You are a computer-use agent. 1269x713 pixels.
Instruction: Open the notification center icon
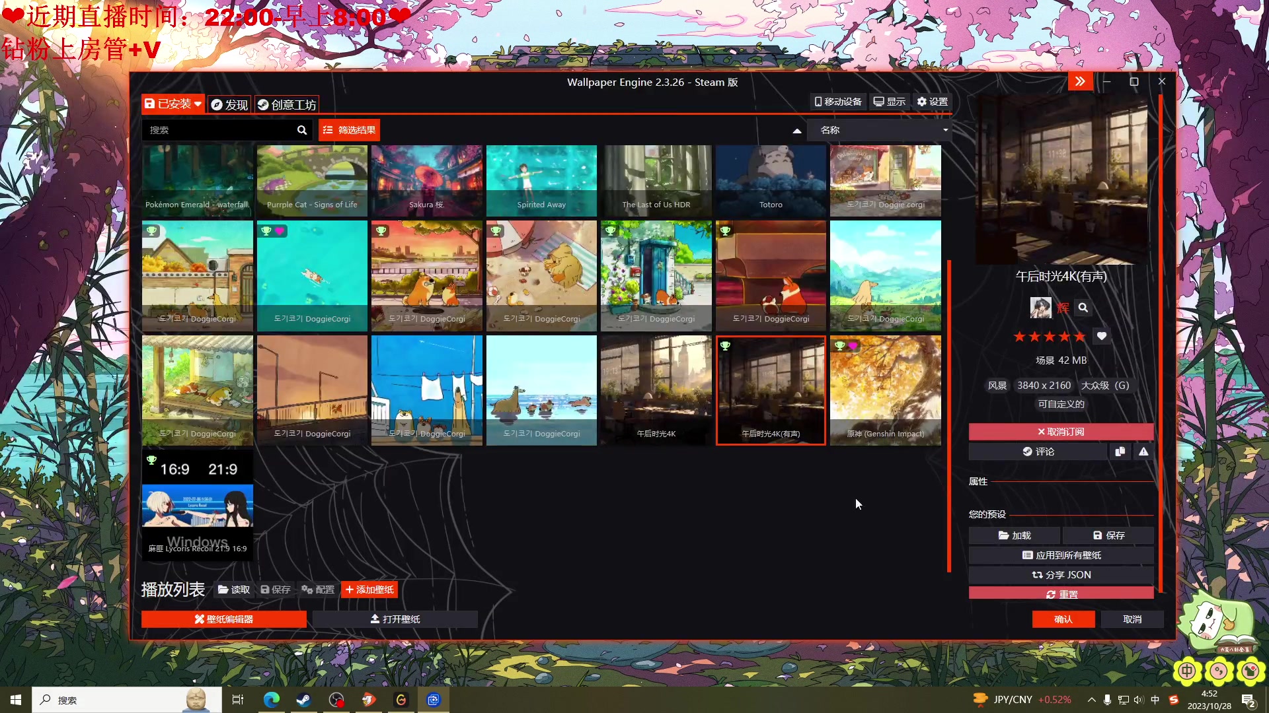click(1249, 700)
